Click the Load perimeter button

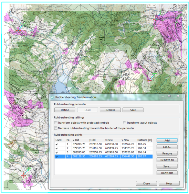(88, 110)
